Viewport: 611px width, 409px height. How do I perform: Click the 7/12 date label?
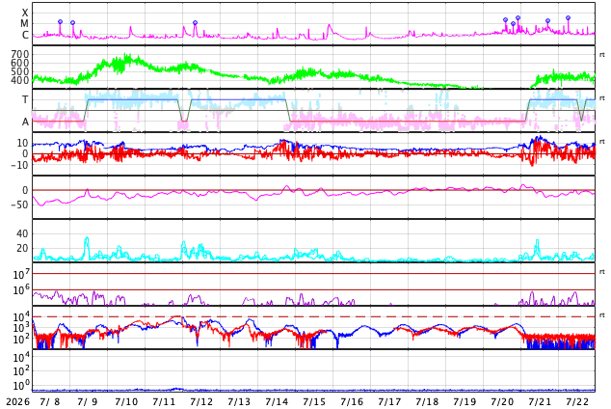point(201,402)
